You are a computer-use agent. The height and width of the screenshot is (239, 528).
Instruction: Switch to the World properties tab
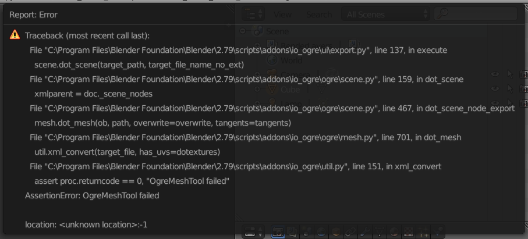321,231
